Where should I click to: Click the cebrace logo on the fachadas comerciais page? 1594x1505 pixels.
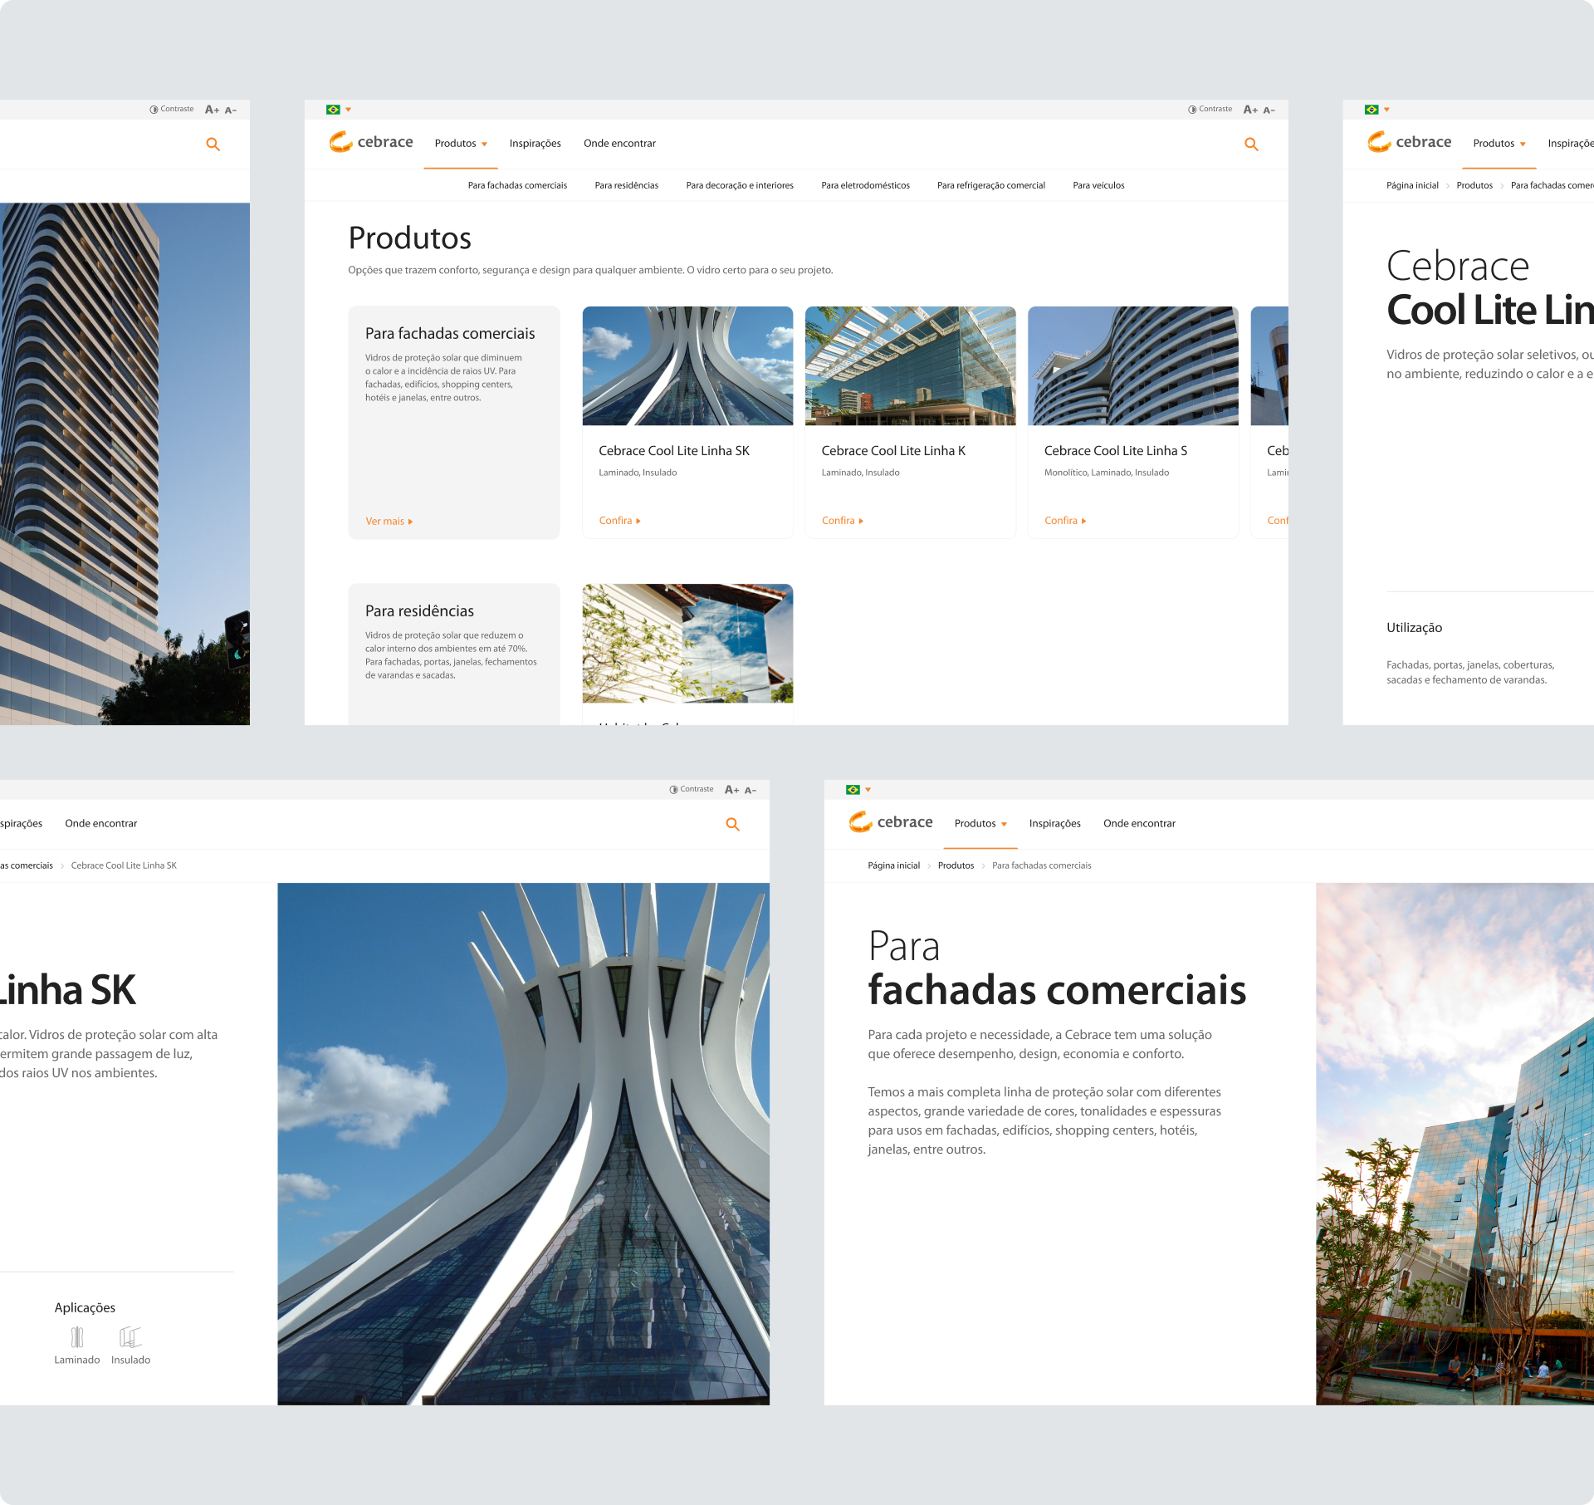pos(891,822)
